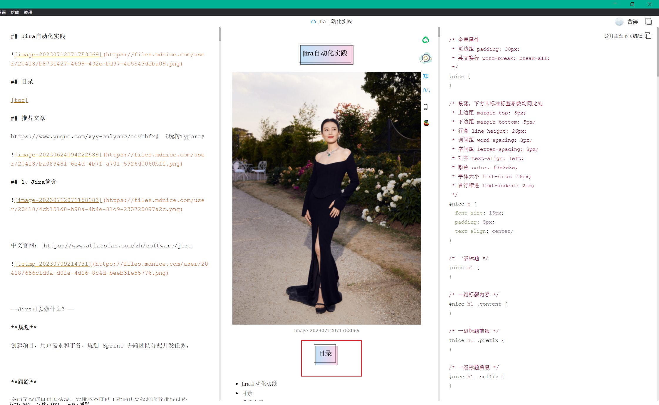Viewport: 659px width, 405px height.
Task: Restore down the application window
Action: 632,4
